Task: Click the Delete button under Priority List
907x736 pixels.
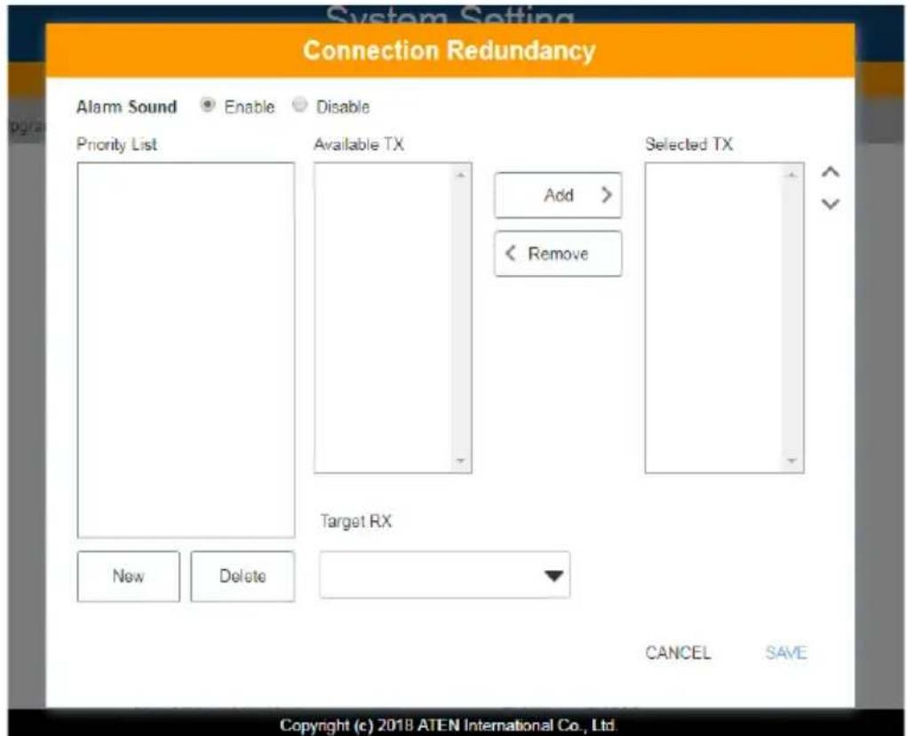Action: tap(243, 576)
